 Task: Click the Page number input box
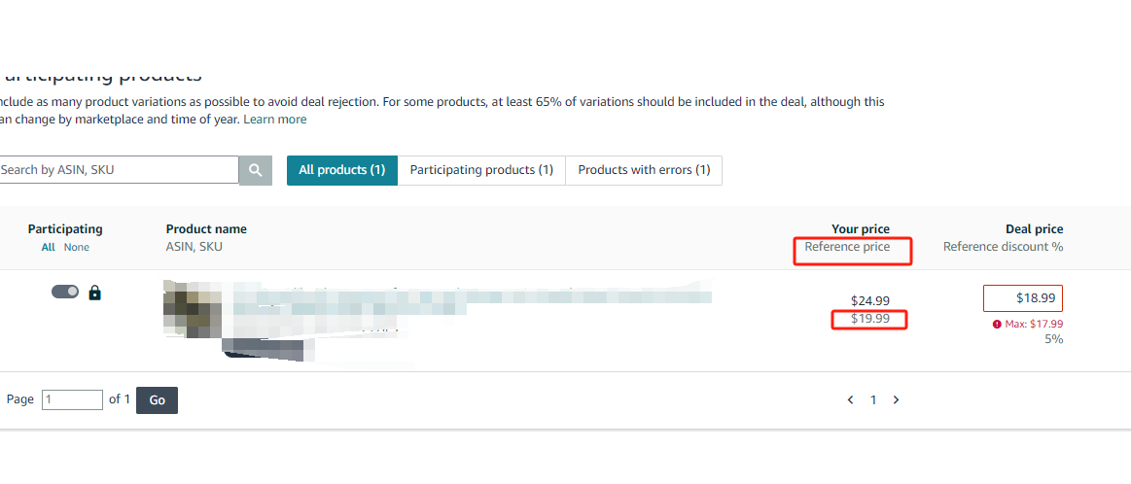coord(72,399)
